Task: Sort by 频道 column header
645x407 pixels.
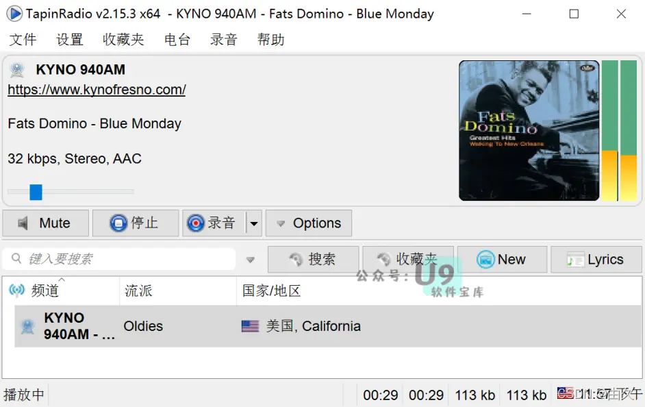Action: pyautogui.click(x=61, y=291)
